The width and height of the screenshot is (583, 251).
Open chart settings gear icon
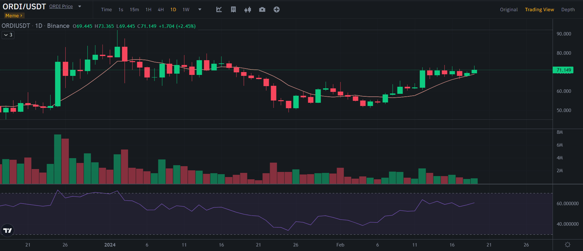pyautogui.click(x=567, y=245)
